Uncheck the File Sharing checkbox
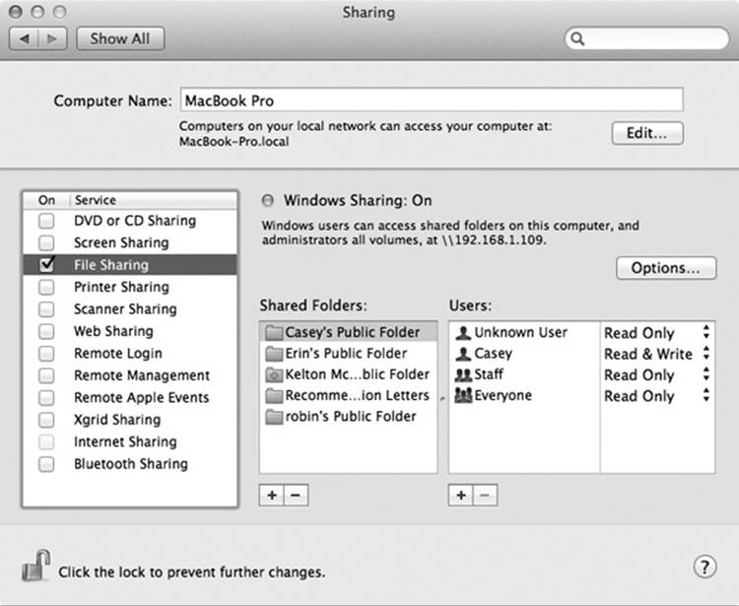This screenshot has width=739, height=606. pos(46,265)
